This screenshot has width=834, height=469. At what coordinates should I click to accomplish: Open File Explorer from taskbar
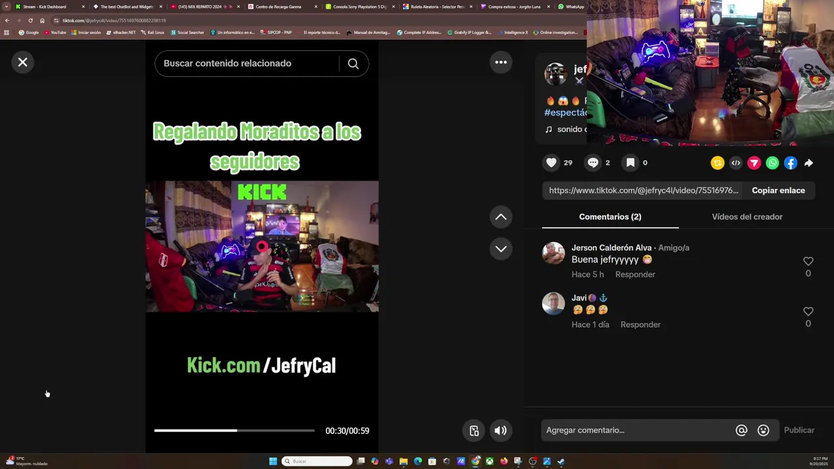[x=403, y=461]
